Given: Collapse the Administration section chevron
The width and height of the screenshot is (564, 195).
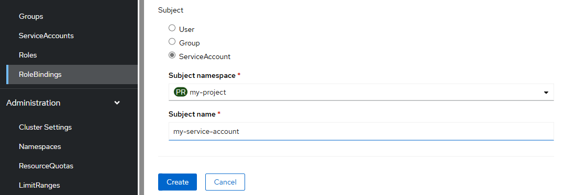Looking at the screenshot, I should coord(117,102).
